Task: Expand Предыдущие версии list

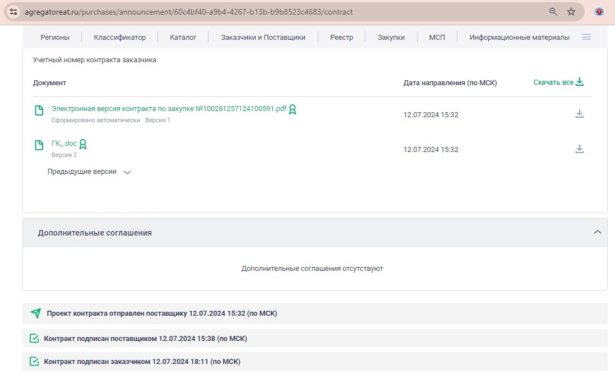Action: click(127, 172)
